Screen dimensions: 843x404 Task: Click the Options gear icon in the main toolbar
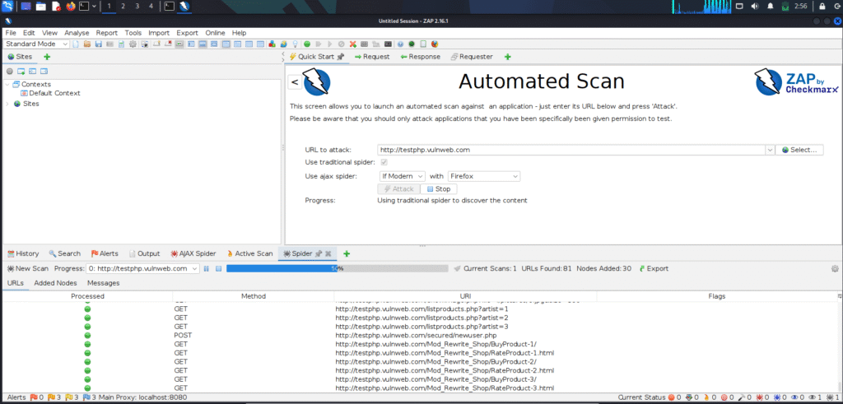(x=131, y=44)
